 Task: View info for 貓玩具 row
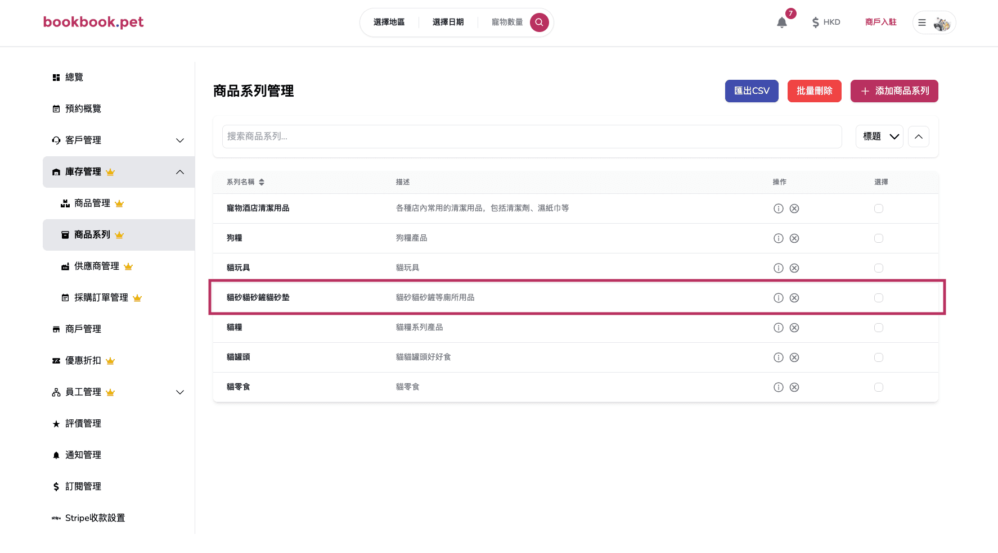(778, 268)
